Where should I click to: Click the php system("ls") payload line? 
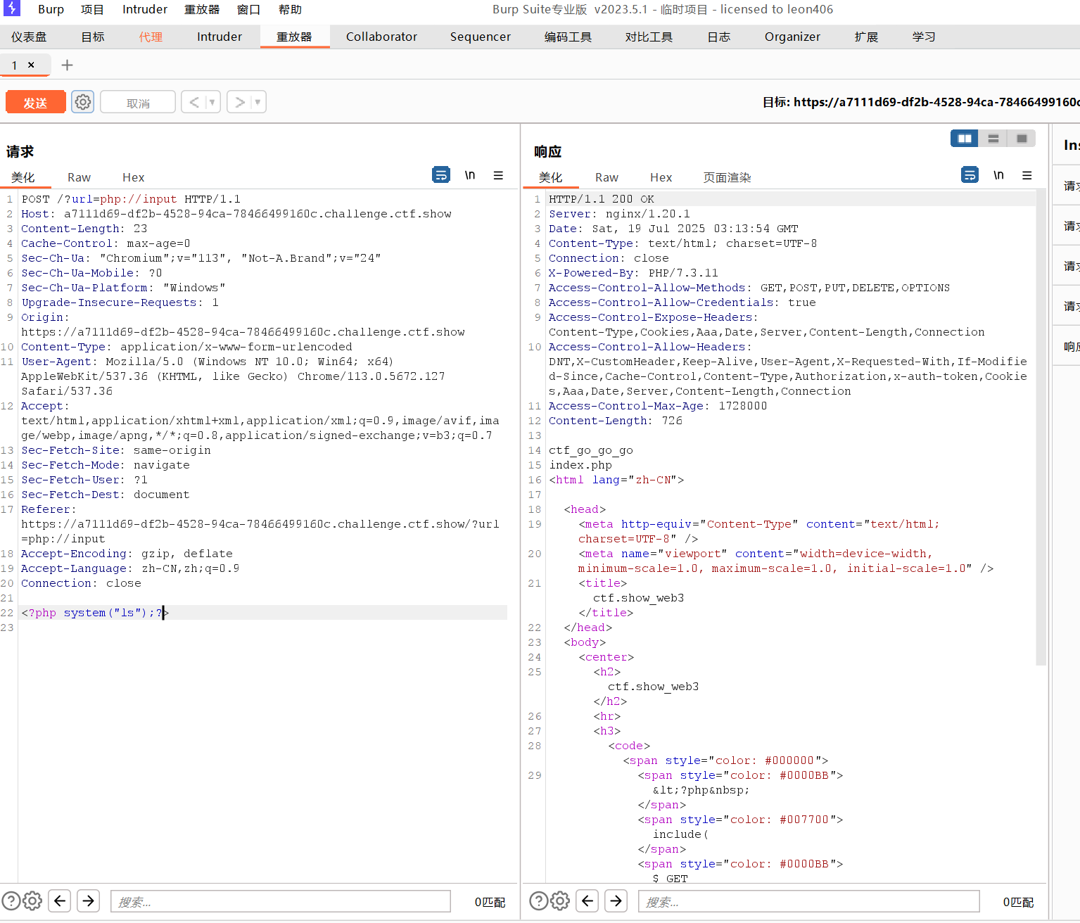pos(95,613)
